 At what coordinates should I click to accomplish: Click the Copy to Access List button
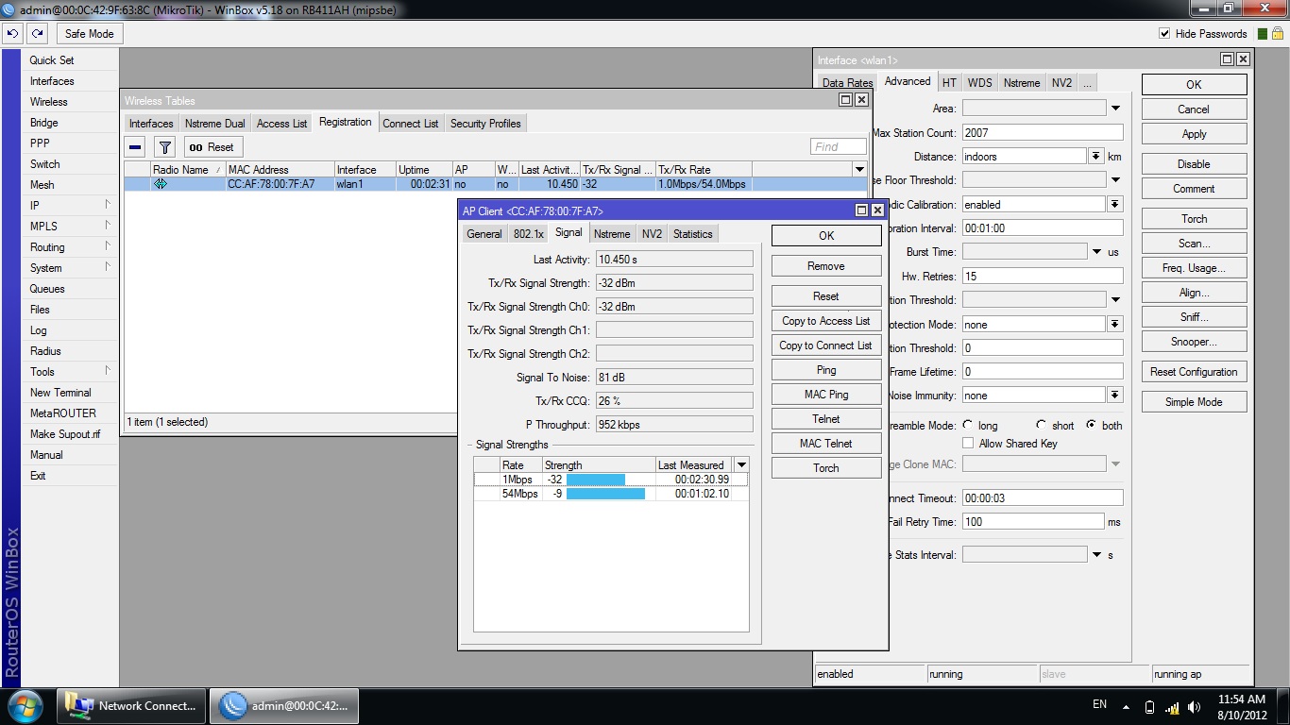(825, 320)
